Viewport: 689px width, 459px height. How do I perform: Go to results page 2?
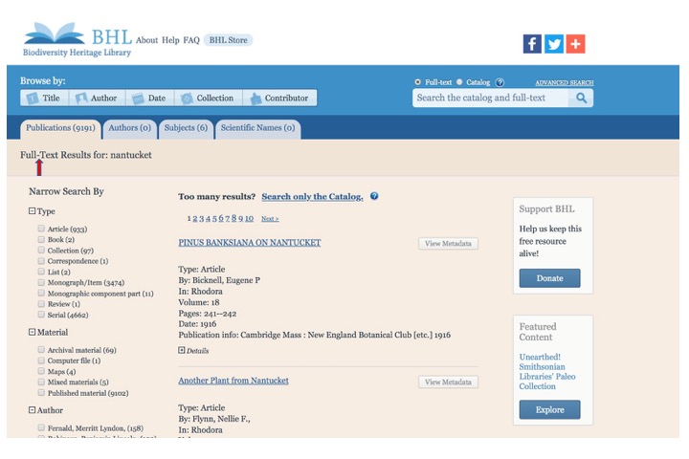[x=194, y=218]
